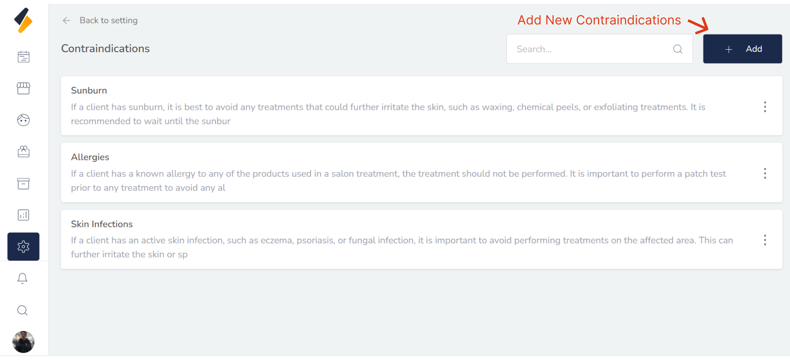
Task: Open the sidebar search tool
Action: 22,310
